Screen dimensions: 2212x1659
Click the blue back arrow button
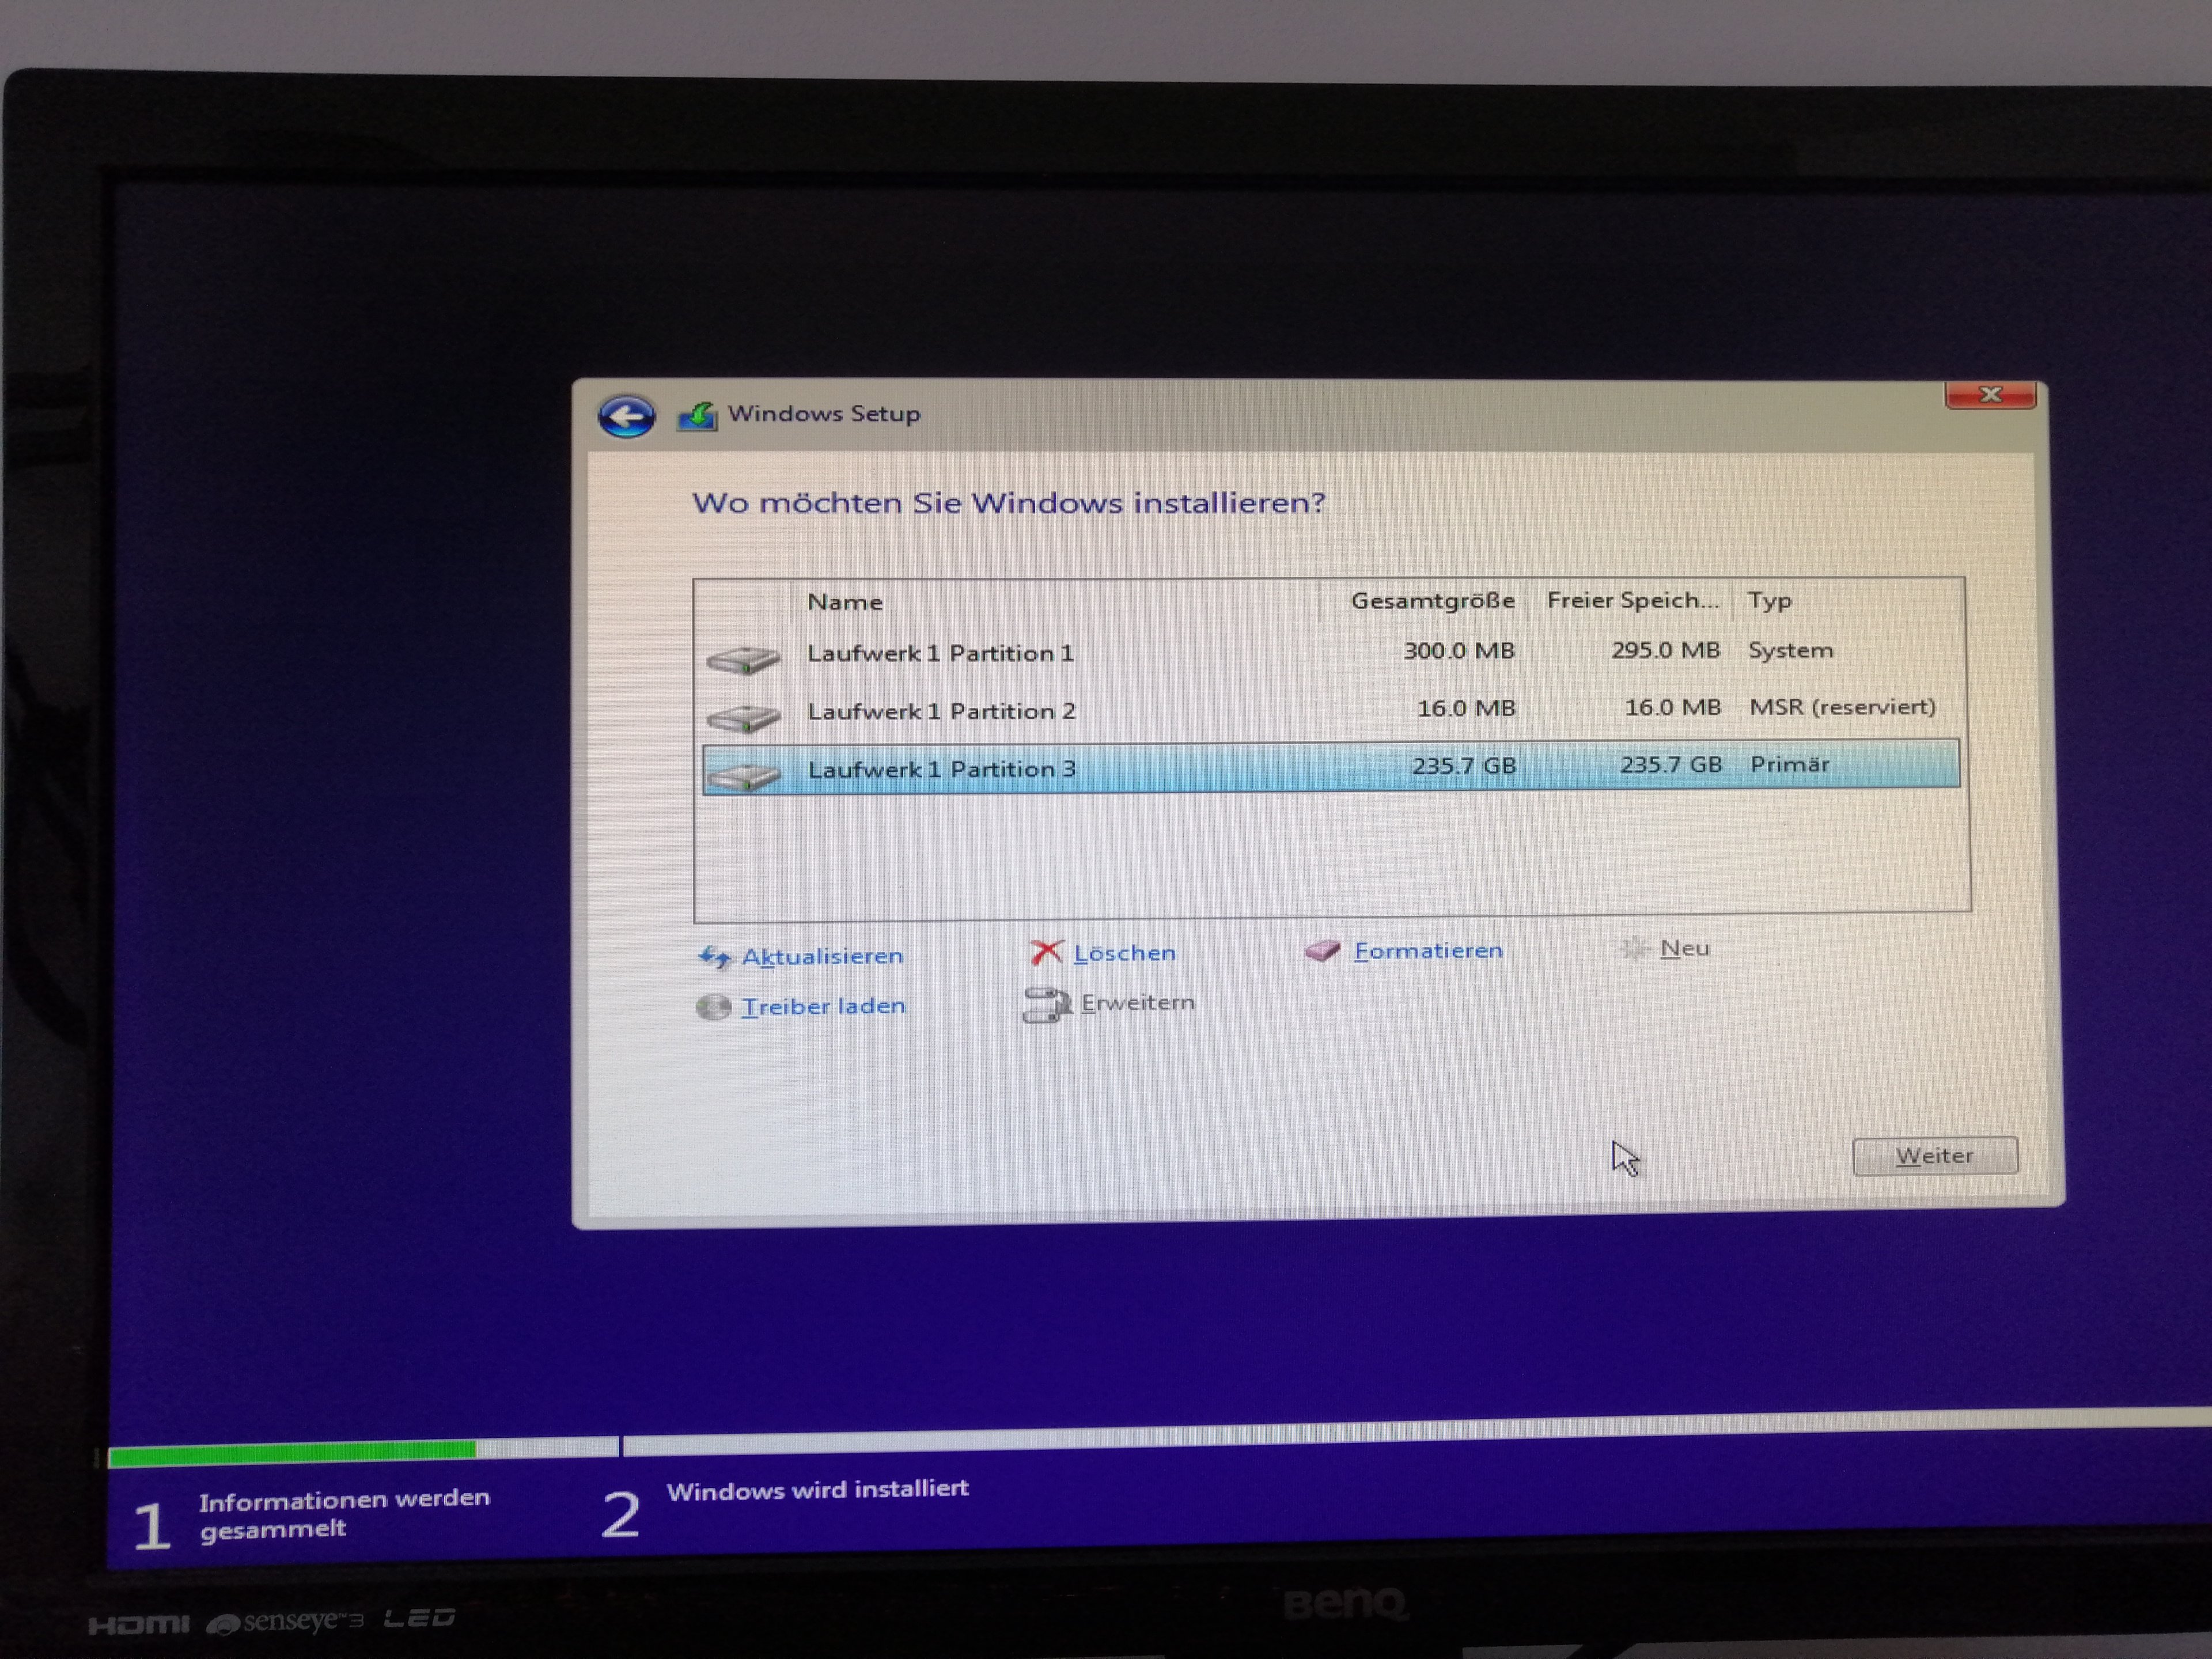(626, 416)
